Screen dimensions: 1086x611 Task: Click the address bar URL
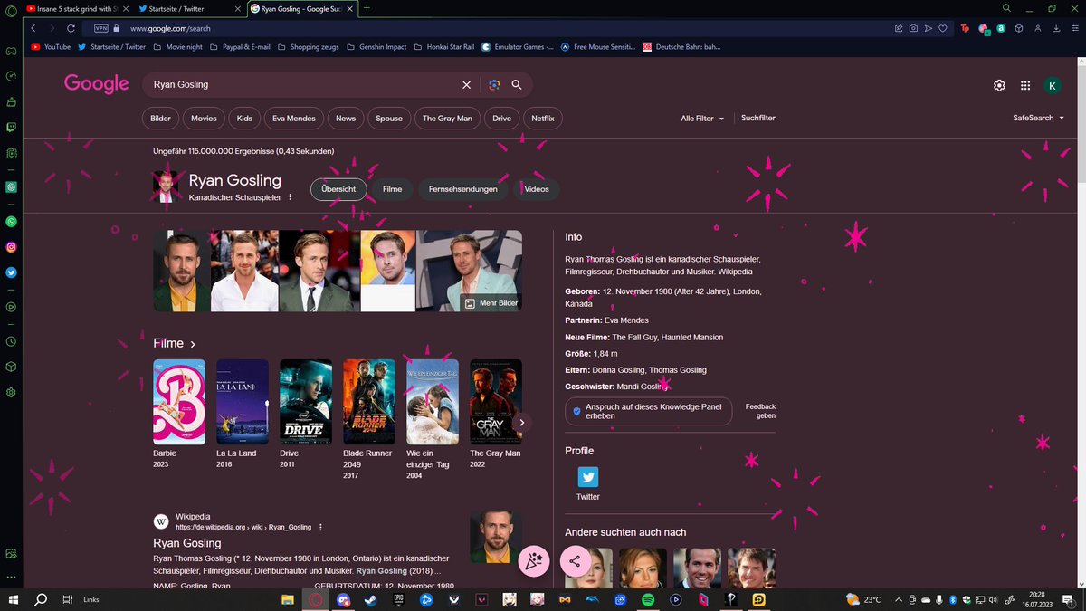pyautogui.click(x=170, y=28)
